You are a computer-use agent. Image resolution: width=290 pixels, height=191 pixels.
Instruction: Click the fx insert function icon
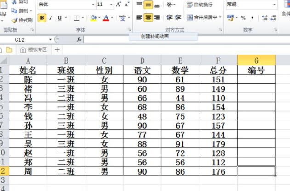(x=79, y=39)
